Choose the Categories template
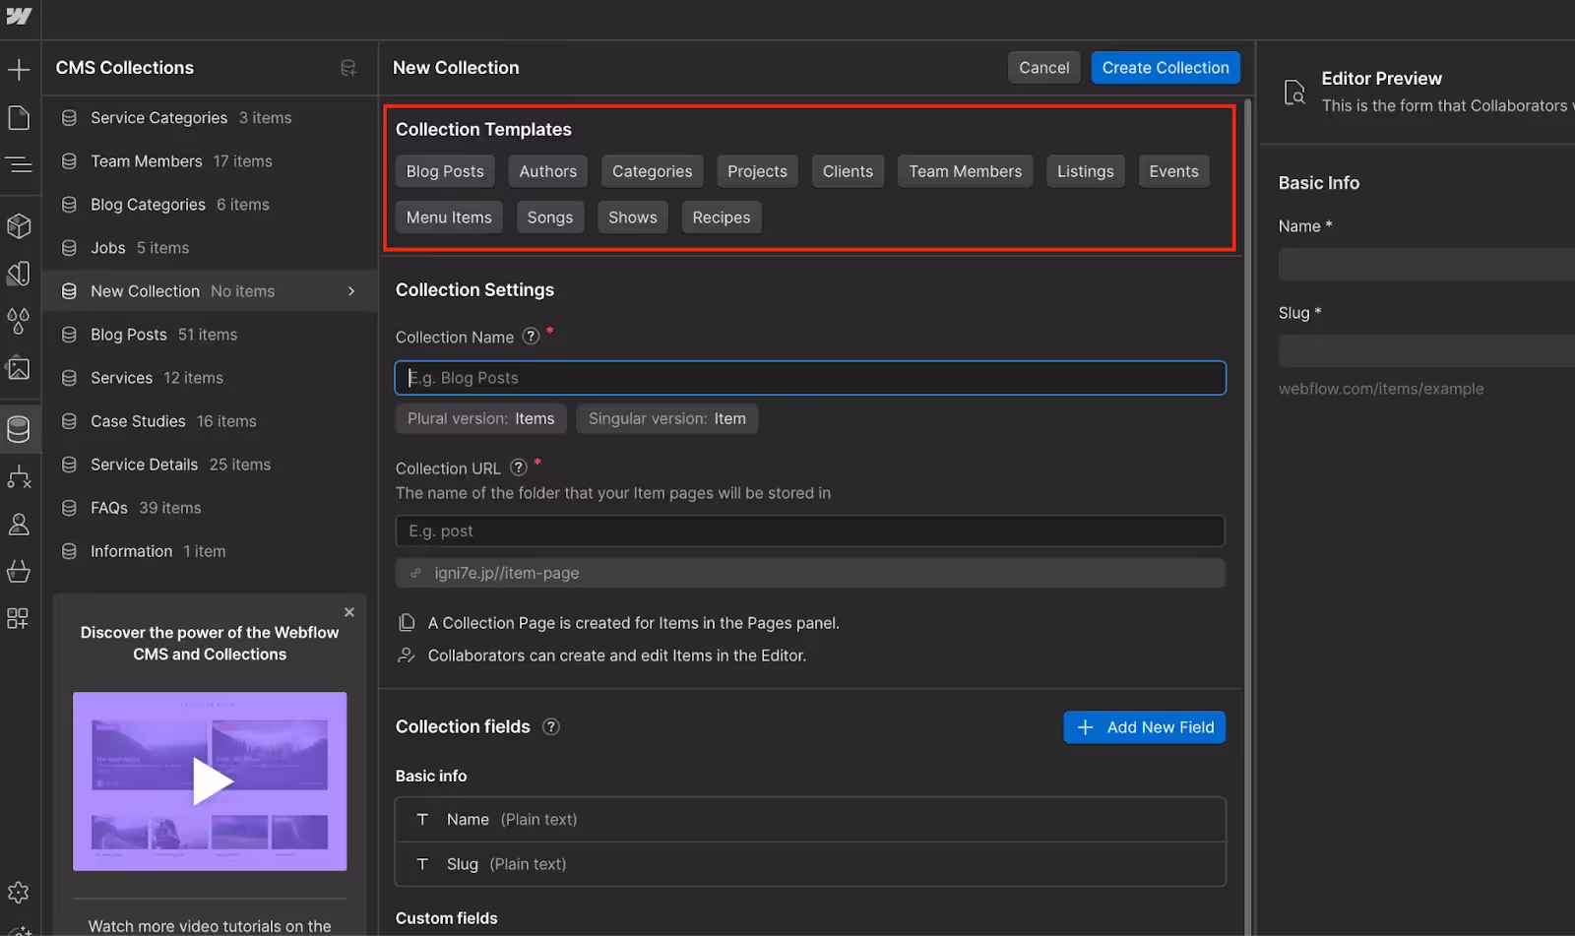Screen dimensions: 1575x936 (x=653, y=171)
